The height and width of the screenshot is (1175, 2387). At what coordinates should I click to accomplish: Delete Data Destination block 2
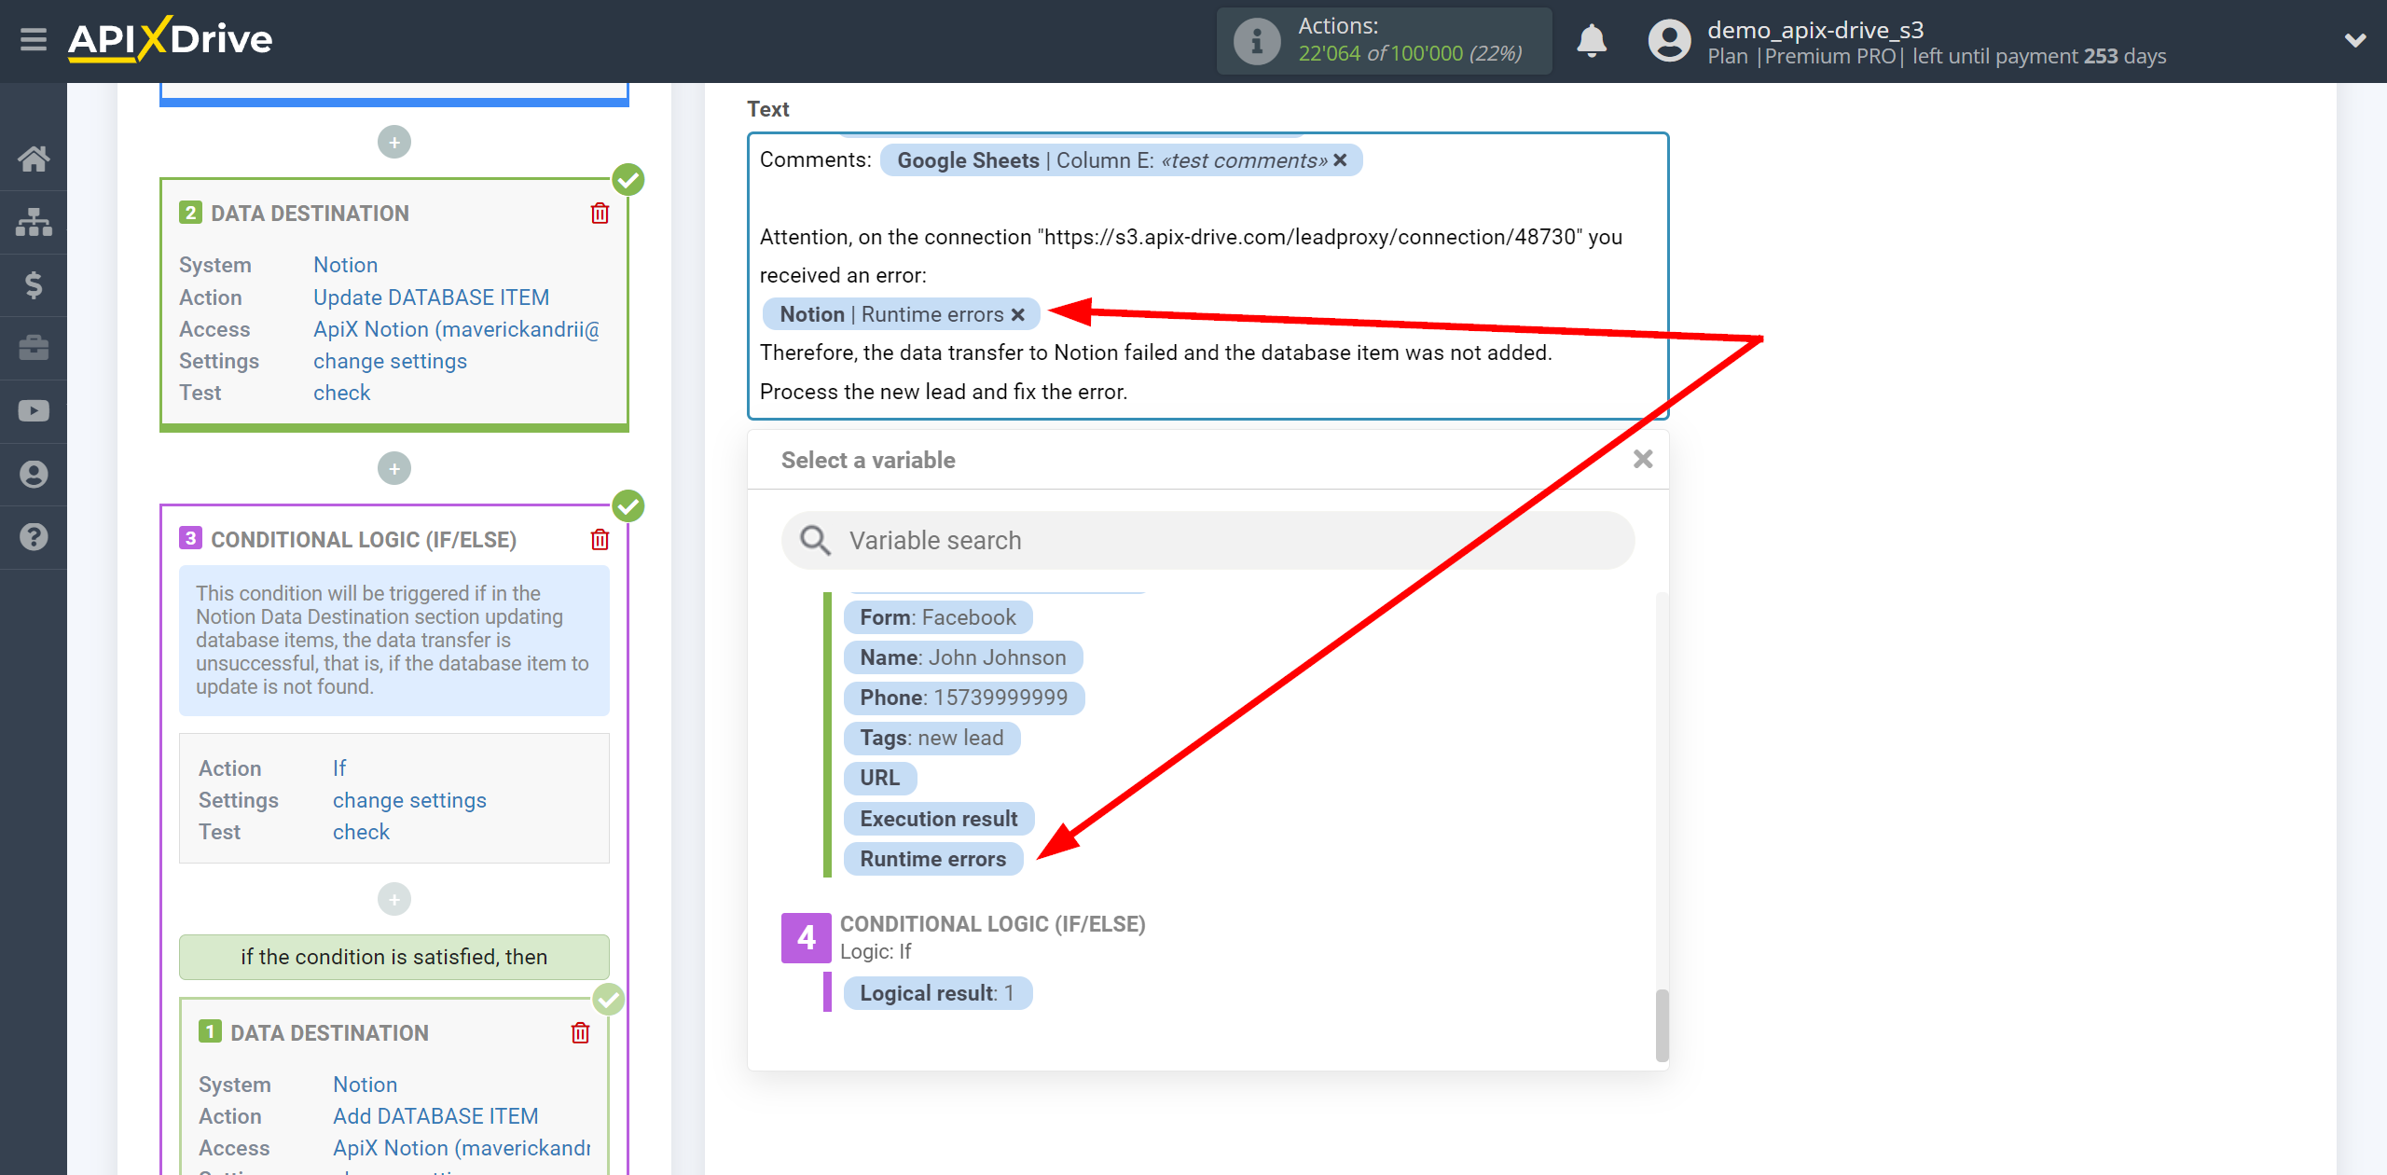(600, 214)
